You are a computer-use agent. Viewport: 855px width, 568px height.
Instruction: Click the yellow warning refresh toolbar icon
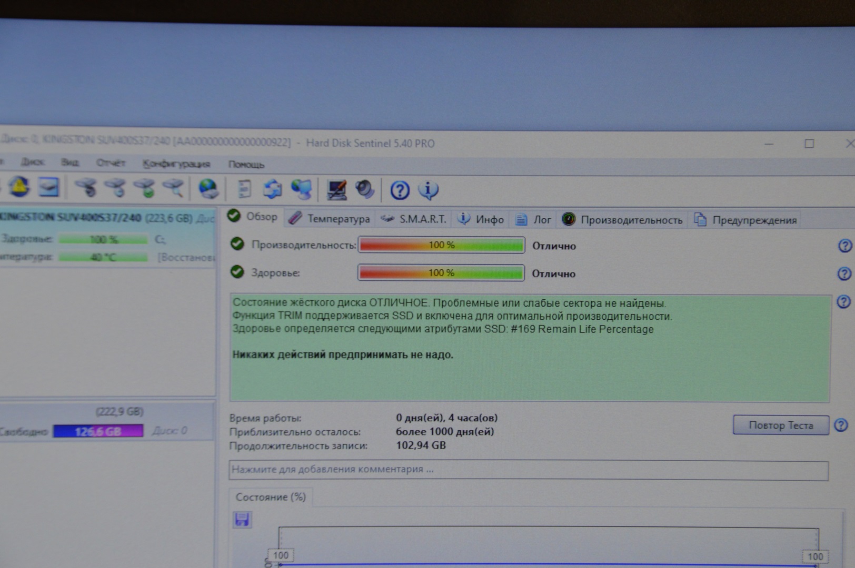pos(19,187)
